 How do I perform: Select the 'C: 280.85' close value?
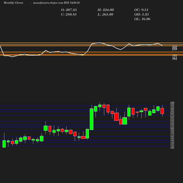point(69,15)
